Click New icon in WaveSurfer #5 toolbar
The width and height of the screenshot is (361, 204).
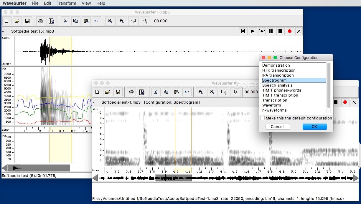[97, 92]
